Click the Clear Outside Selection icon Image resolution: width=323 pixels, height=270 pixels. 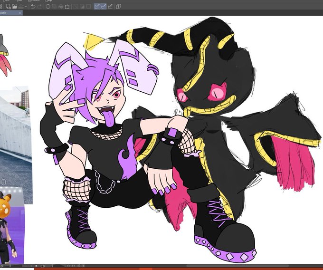(x=54, y=7)
